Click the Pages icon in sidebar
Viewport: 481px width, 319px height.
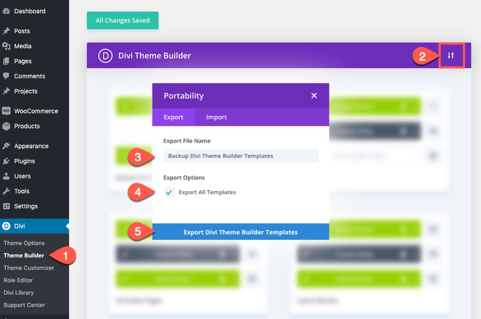[x=6, y=61]
